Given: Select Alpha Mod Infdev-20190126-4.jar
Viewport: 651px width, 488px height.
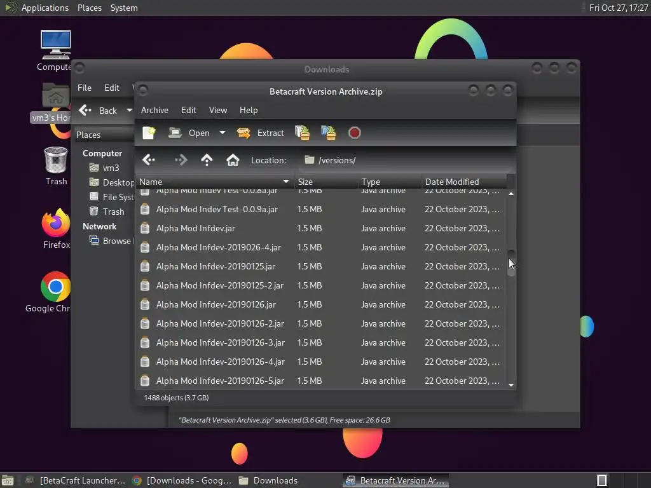Looking at the screenshot, I should [320, 362].
